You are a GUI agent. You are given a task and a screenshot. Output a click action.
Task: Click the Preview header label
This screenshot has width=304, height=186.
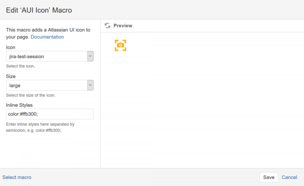pos(123,26)
